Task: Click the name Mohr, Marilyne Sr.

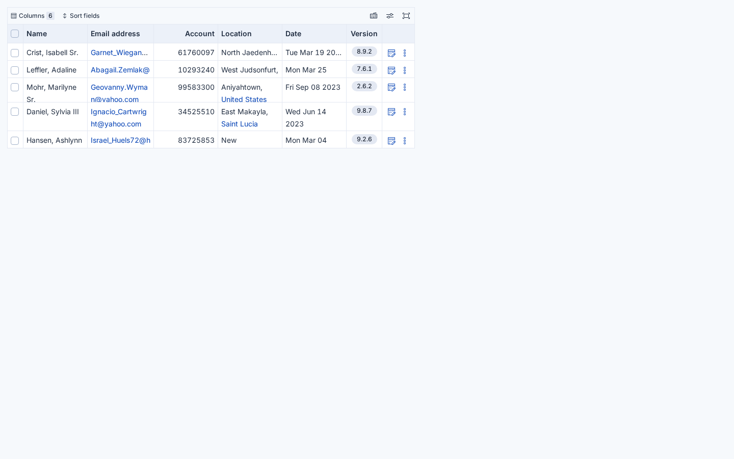Action: coord(51,93)
